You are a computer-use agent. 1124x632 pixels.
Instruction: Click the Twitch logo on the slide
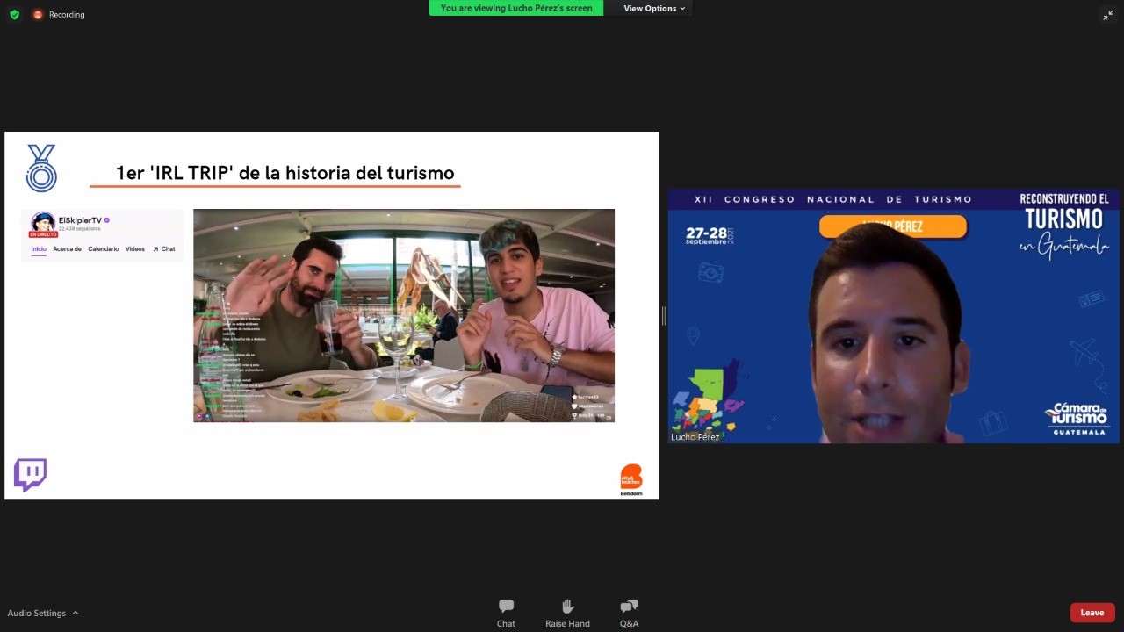click(30, 475)
